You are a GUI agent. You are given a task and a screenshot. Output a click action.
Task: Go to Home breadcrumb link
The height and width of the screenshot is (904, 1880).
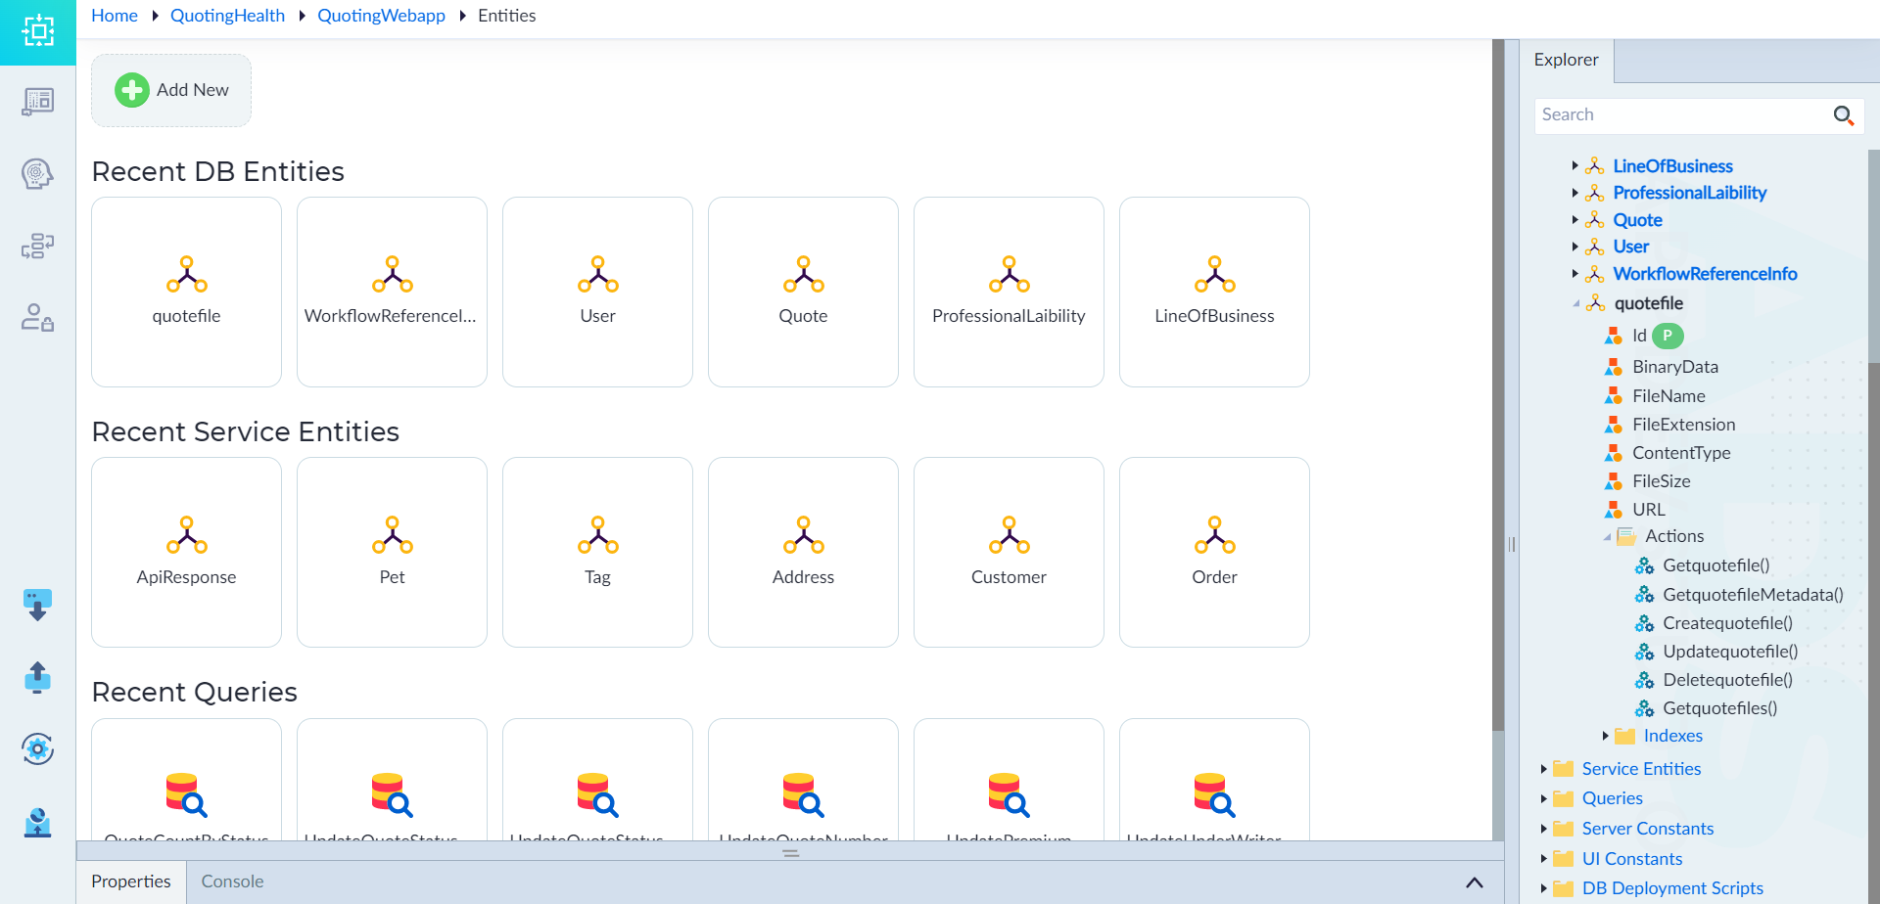tap(115, 16)
